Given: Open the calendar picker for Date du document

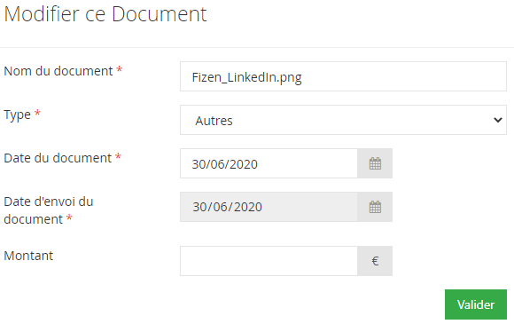Looking at the screenshot, I should pyautogui.click(x=375, y=163).
